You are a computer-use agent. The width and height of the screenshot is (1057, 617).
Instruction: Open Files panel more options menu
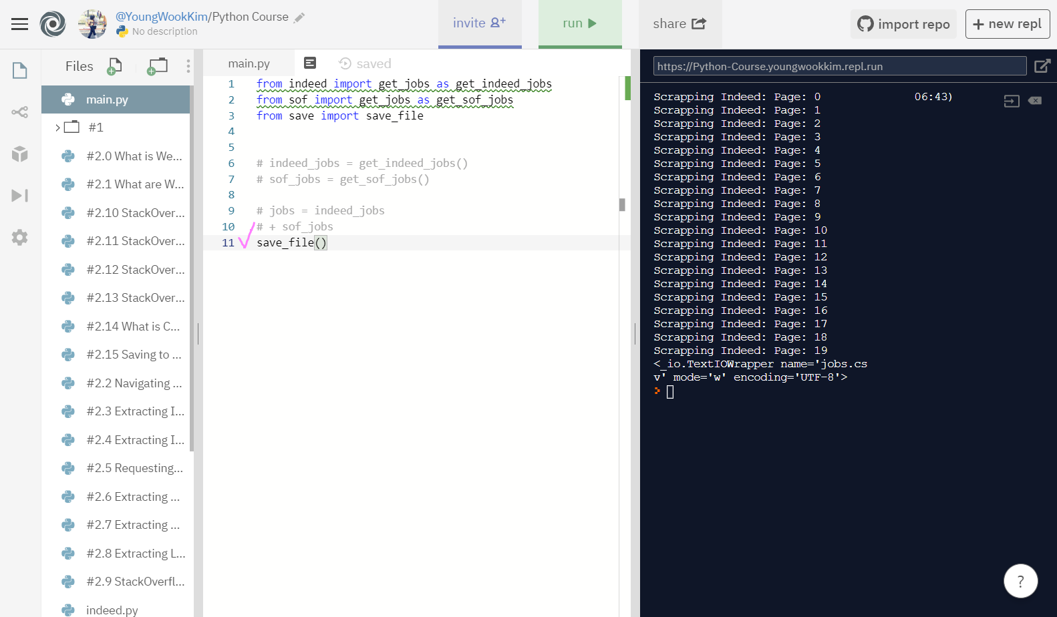(x=188, y=66)
